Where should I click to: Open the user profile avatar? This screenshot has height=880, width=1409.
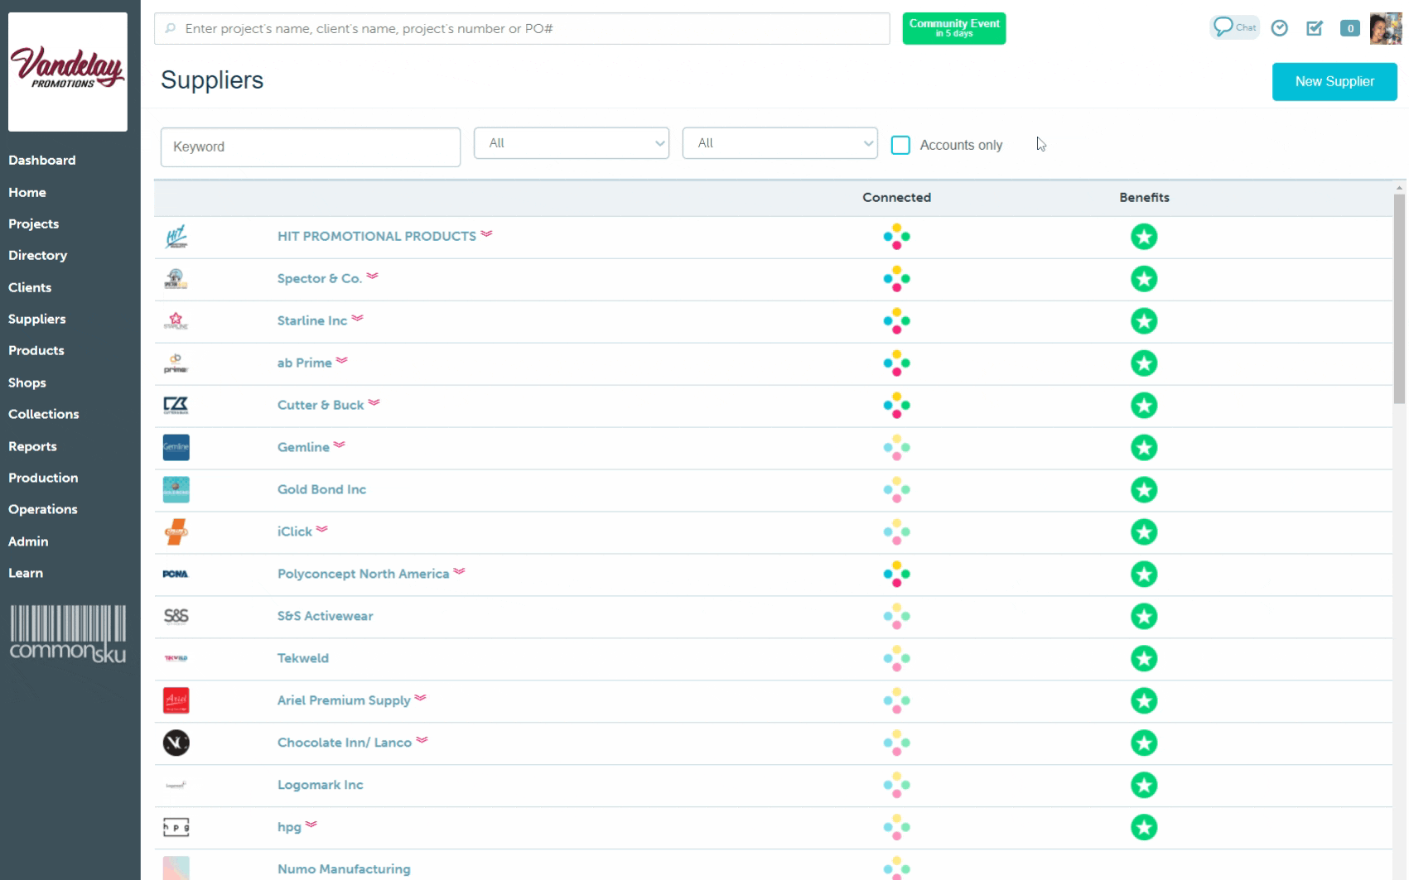1385,28
